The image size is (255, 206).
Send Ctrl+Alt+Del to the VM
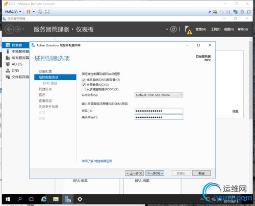[x=40, y=12]
